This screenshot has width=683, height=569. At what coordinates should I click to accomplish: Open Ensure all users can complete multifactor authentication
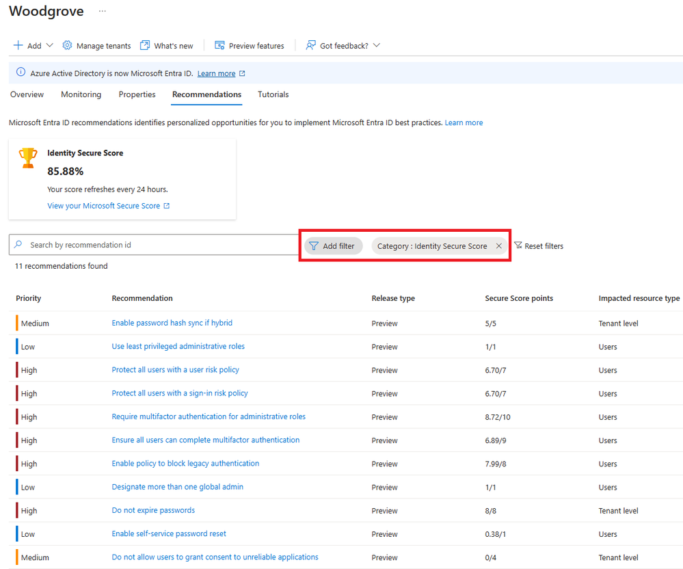[x=206, y=440]
